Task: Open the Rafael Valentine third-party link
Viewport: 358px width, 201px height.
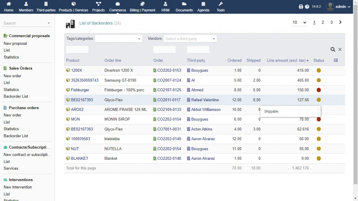Action: (x=205, y=100)
